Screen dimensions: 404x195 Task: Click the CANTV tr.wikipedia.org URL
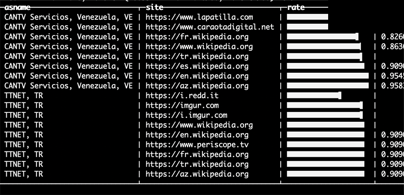pyautogui.click(x=197, y=57)
